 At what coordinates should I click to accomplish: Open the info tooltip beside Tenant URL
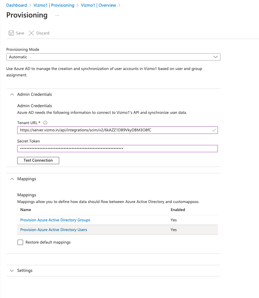click(x=45, y=122)
